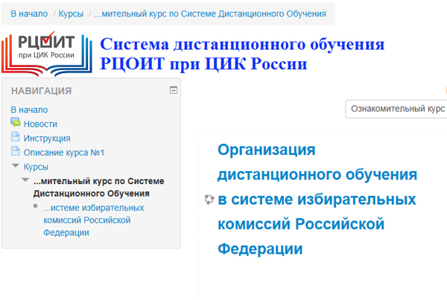Click the РЦОИТ при ЦИК России logo
This screenshot has height=300, width=447.
[x=47, y=54]
